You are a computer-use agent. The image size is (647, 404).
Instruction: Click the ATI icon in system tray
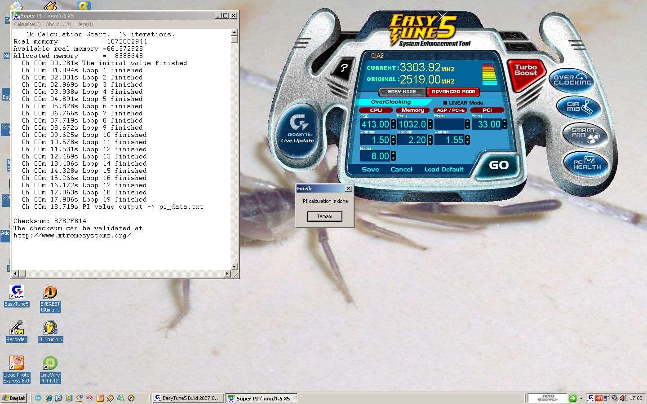[x=599, y=398]
